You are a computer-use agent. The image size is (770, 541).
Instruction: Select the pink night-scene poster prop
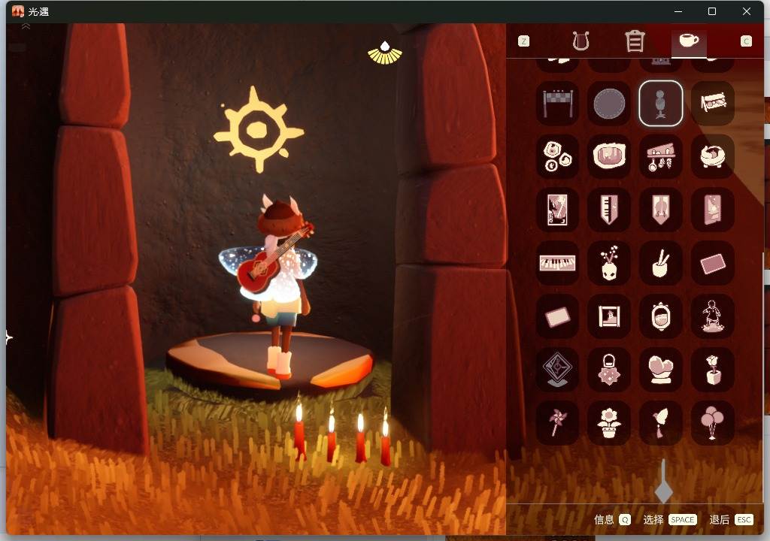[x=713, y=210]
